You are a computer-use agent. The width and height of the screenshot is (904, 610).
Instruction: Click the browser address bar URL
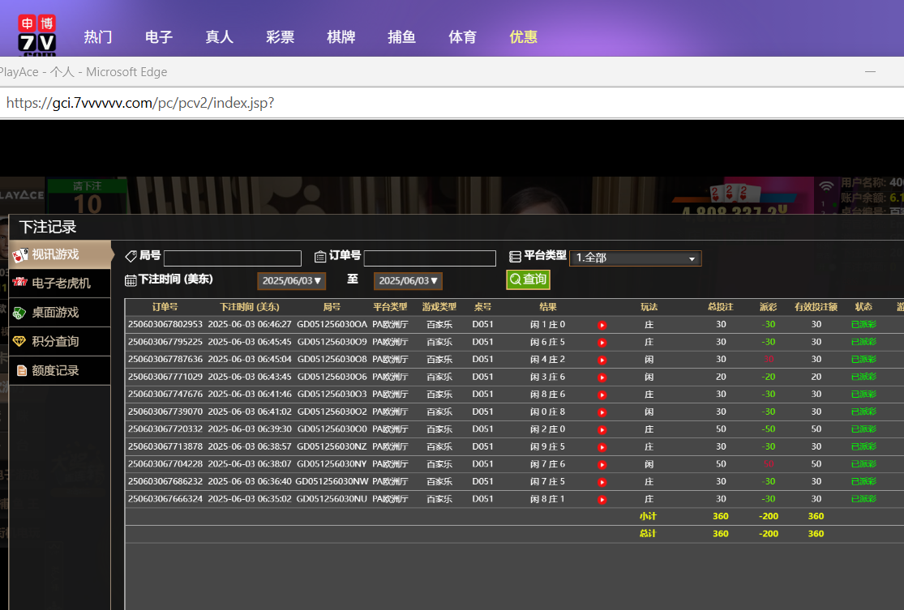coord(140,104)
